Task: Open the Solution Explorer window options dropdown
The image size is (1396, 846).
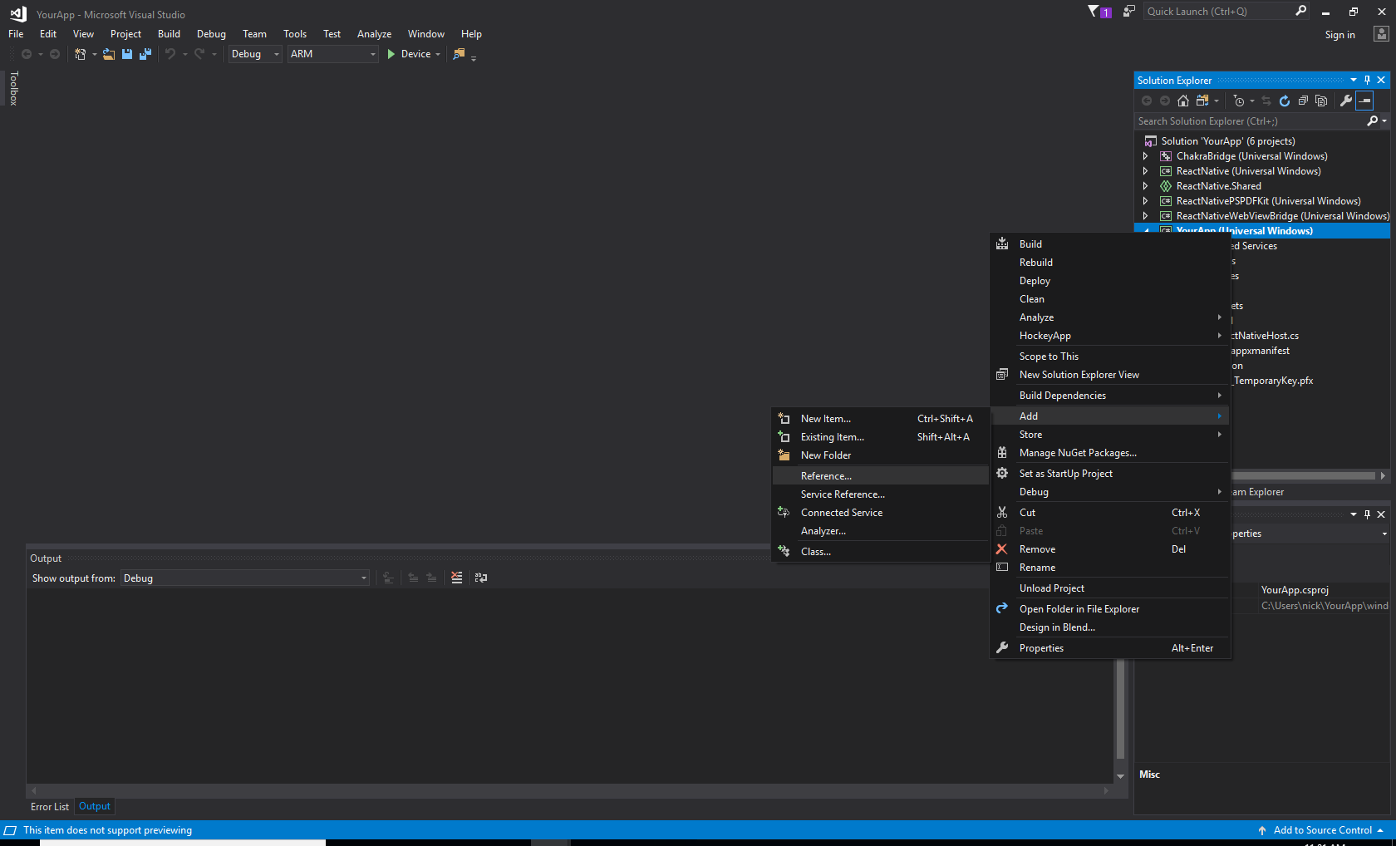Action: [x=1354, y=81]
